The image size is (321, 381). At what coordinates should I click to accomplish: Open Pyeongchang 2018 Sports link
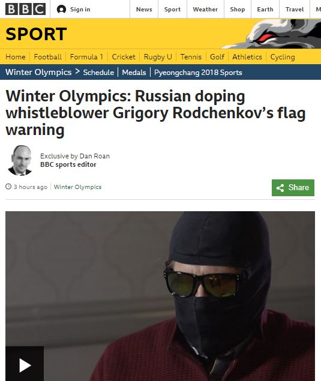pyautogui.click(x=198, y=73)
